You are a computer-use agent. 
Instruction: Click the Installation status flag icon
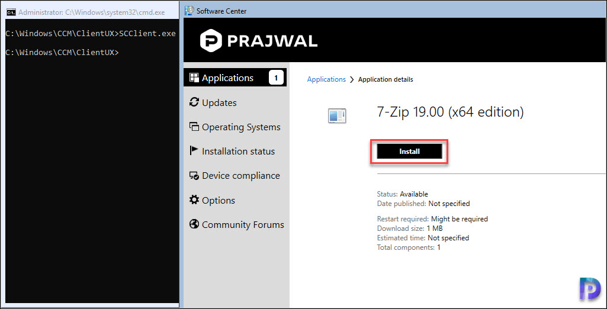[194, 151]
